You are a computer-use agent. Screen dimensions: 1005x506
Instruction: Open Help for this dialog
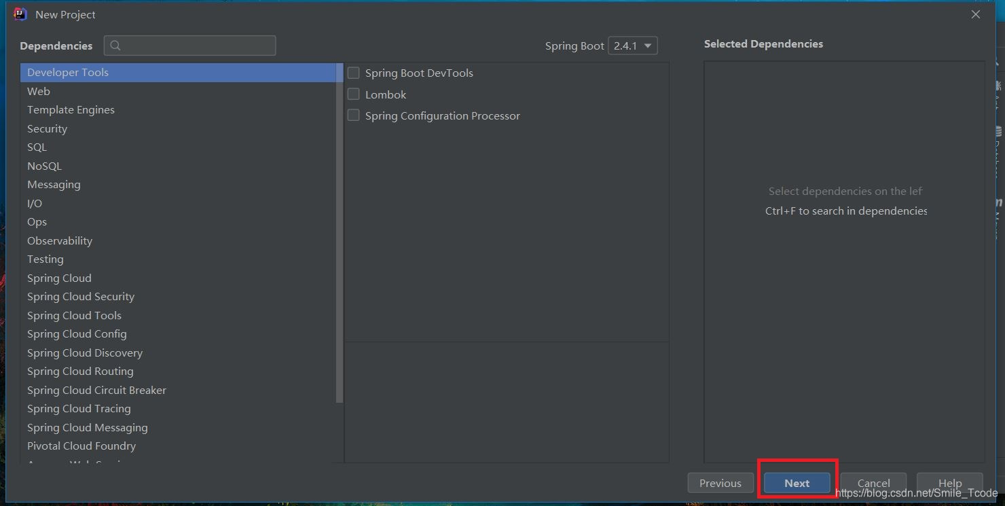[x=950, y=483]
